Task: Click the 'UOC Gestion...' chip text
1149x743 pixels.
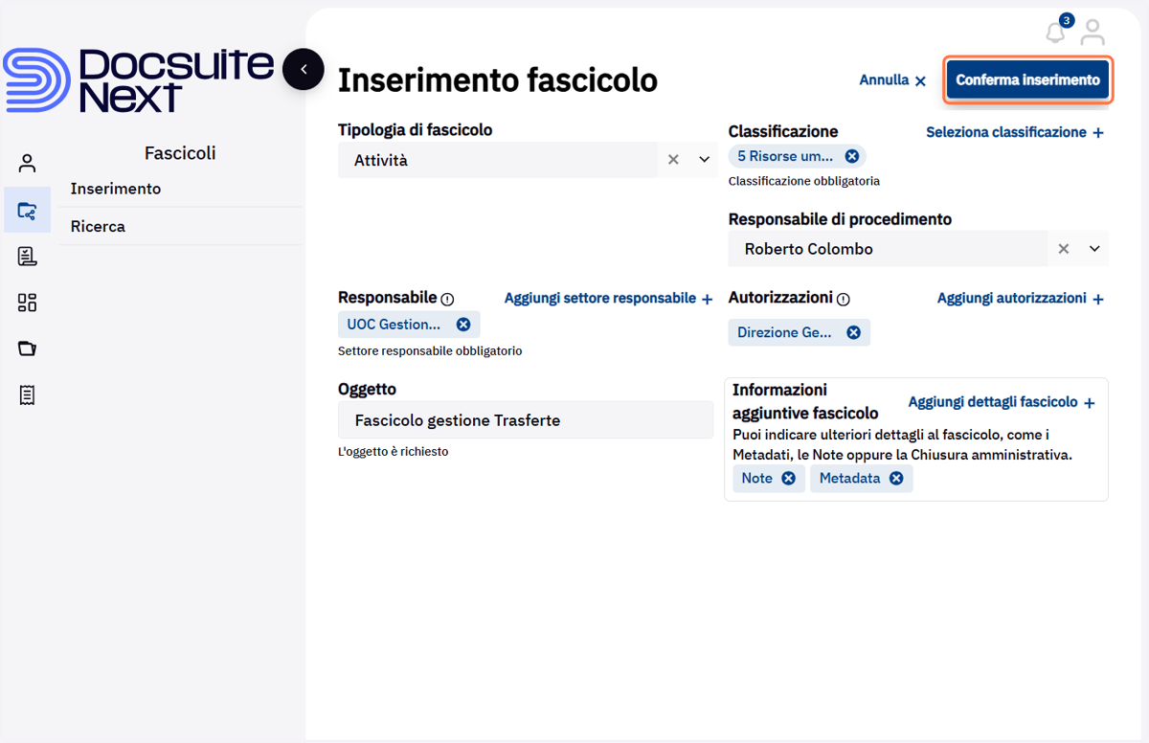Action: 394,325
